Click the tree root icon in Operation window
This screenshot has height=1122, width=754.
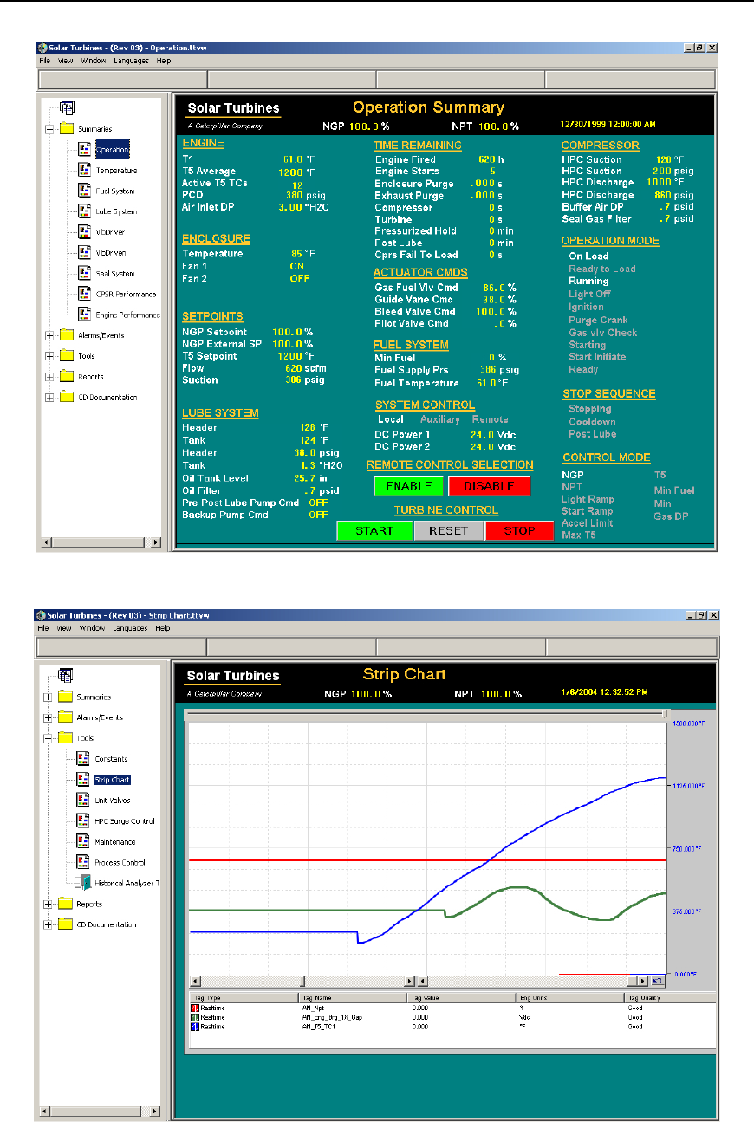(67, 108)
